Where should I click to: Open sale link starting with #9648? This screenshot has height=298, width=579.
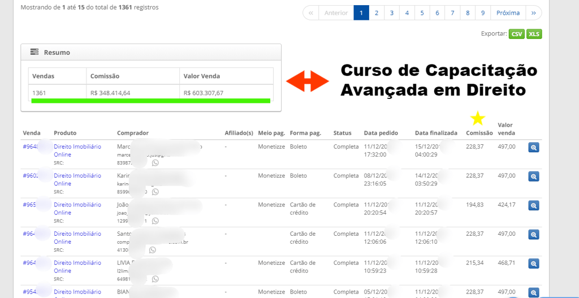pos(31,146)
